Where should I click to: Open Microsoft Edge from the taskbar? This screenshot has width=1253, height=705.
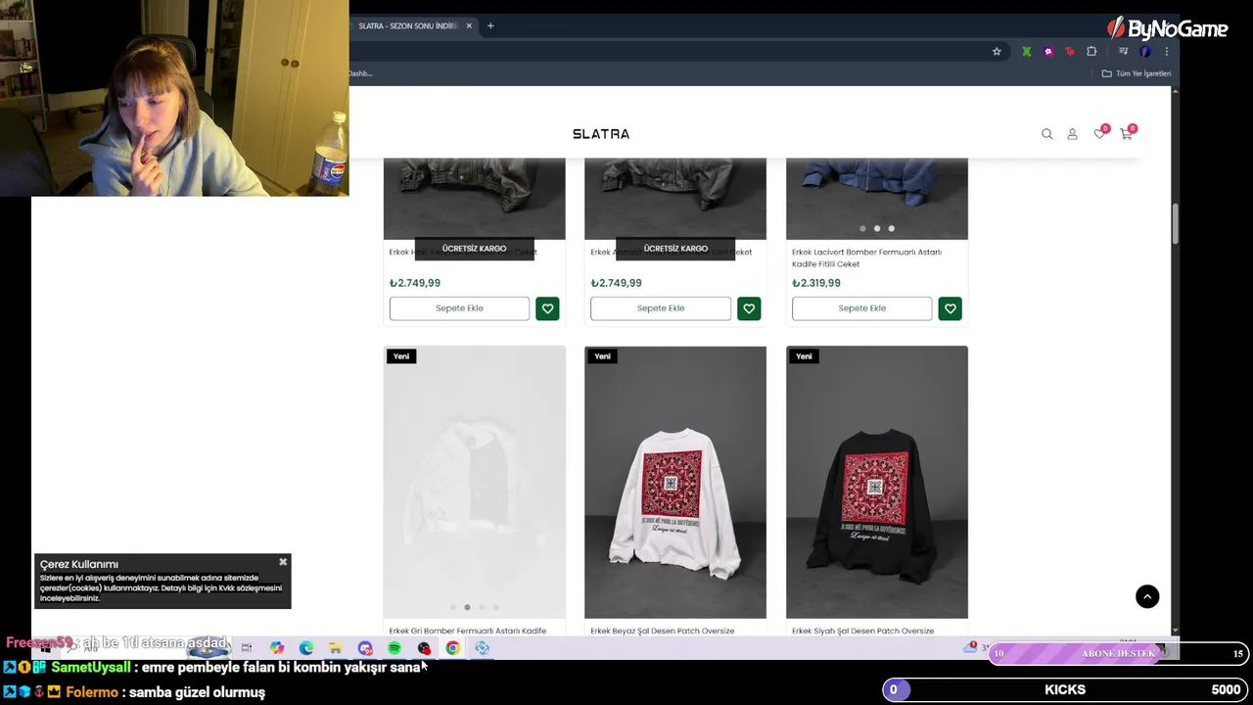(x=306, y=648)
